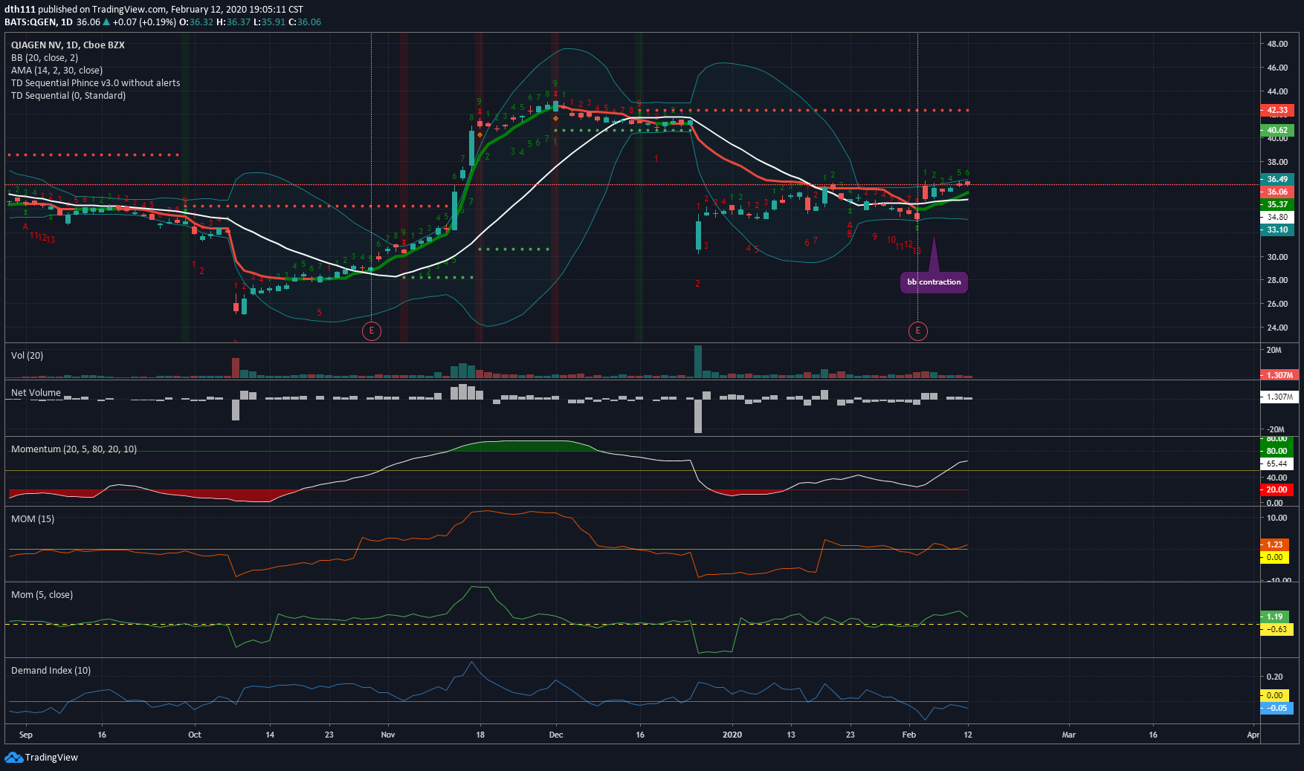Click the 'BATS:QGEN, 1D' header text
This screenshot has height=771, width=1304.
39,22
